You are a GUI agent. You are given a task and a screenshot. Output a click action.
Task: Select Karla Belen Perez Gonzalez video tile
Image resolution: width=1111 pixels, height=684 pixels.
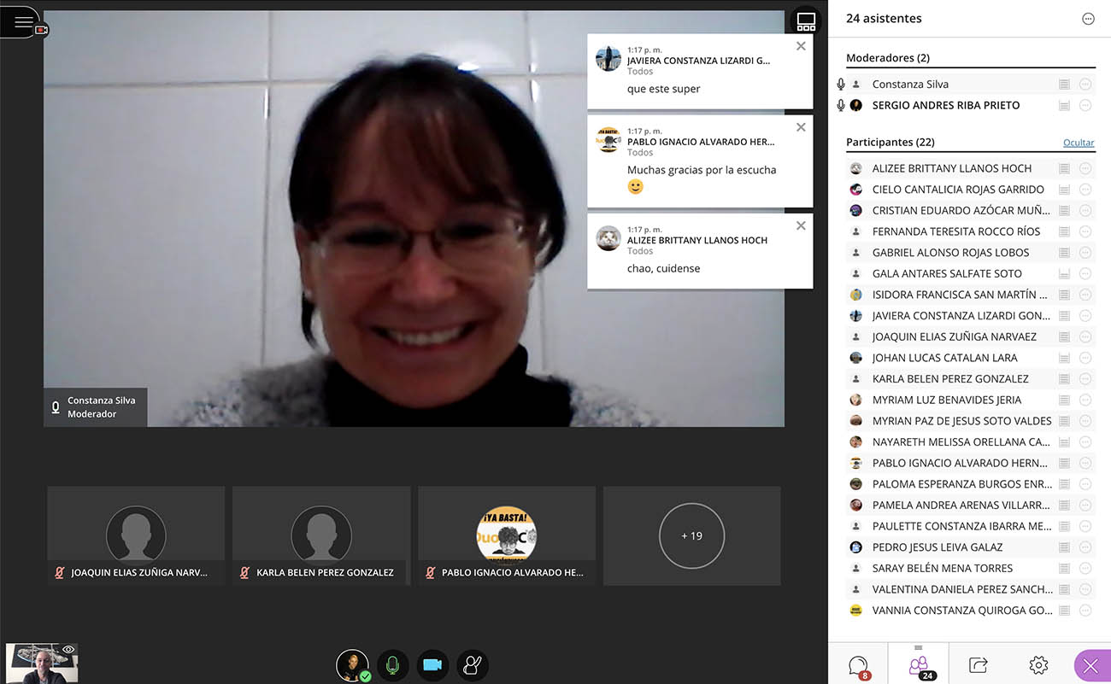pyautogui.click(x=321, y=536)
